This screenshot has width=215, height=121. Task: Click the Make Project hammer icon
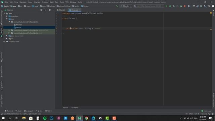click(x=117, y=6)
